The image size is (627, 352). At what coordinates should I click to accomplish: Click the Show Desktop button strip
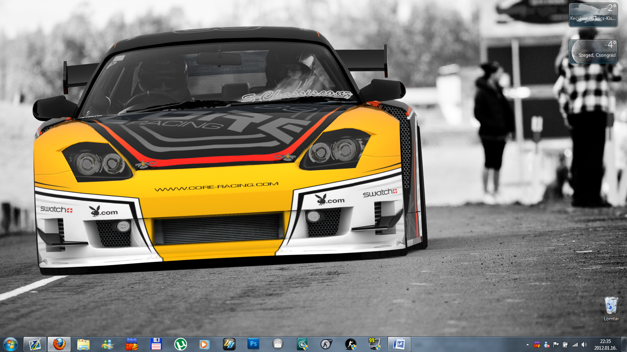coord(624,345)
